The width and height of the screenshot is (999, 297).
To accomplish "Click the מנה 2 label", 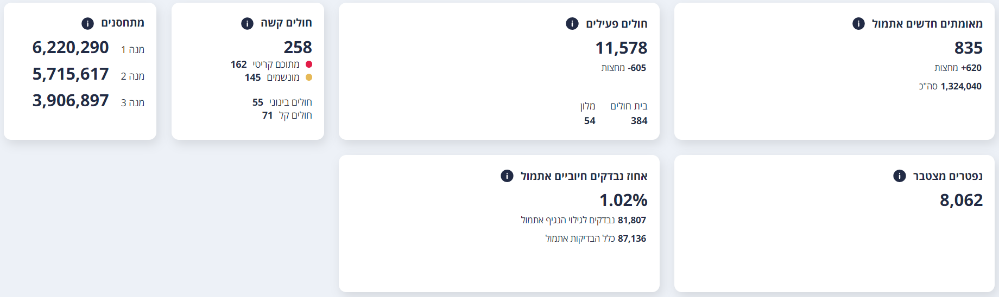I will click(x=132, y=76).
